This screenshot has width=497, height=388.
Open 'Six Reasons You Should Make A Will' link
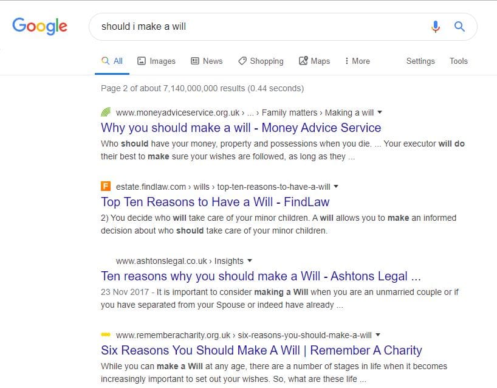click(x=261, y=350)
